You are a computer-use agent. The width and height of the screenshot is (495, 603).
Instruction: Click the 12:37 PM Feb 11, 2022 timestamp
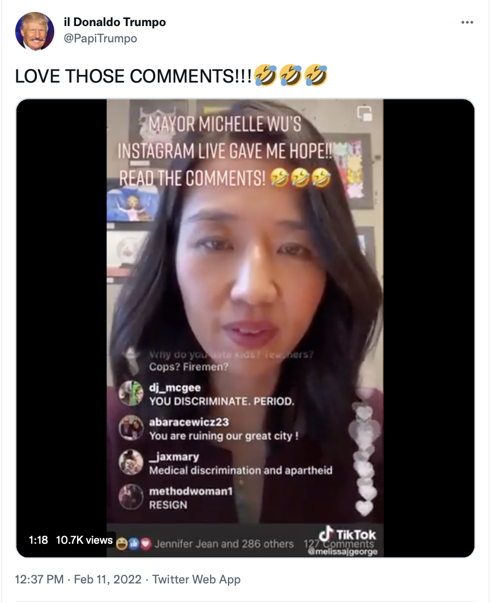pos(78,579)
